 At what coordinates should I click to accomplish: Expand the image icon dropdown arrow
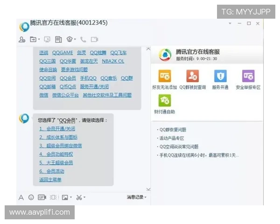pyautogui.click(x=71, y=197)
